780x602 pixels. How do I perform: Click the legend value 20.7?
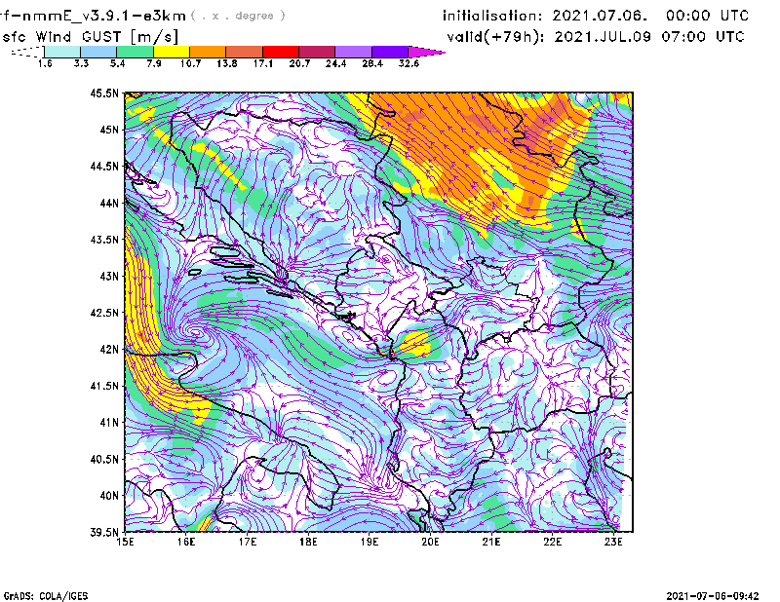(299, 63)
